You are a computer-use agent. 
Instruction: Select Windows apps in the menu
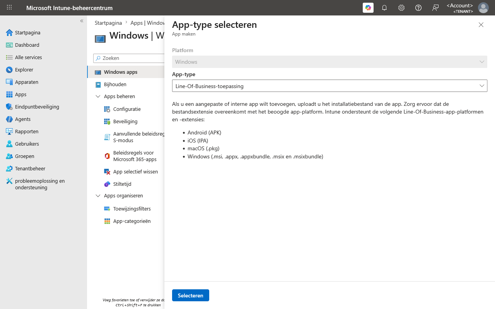[x=126, y=72]
